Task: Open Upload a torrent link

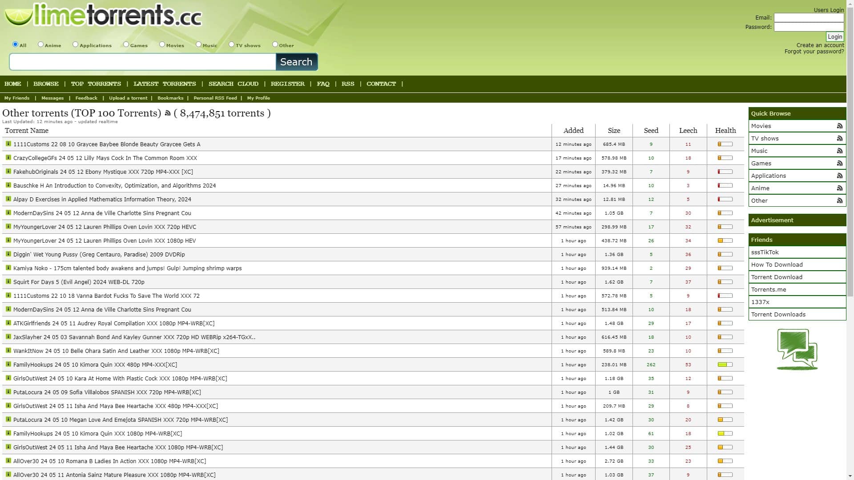Action: 128,98
